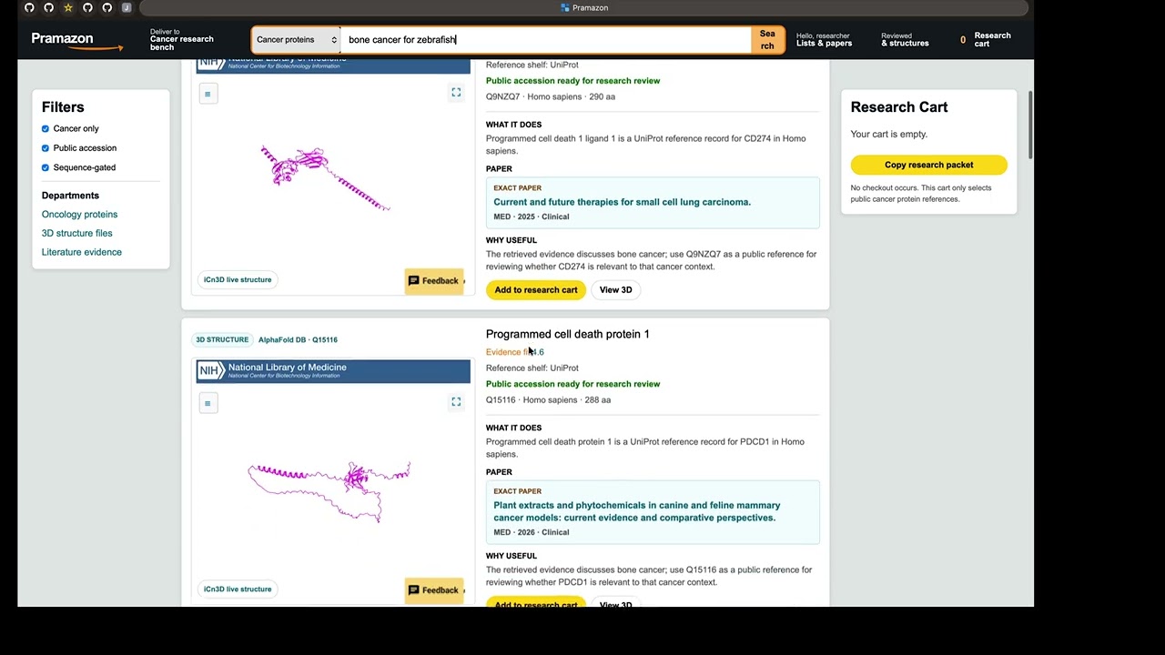Open the Oncology proteins department link
Image resolution: width=1165 pixels, height=655 pixels.
point(79,215)
